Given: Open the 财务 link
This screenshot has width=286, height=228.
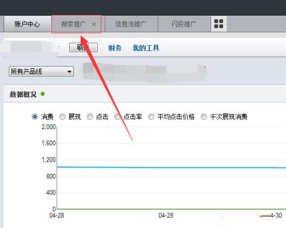Looking at the screenshot, I should click(x=115, y=48).
